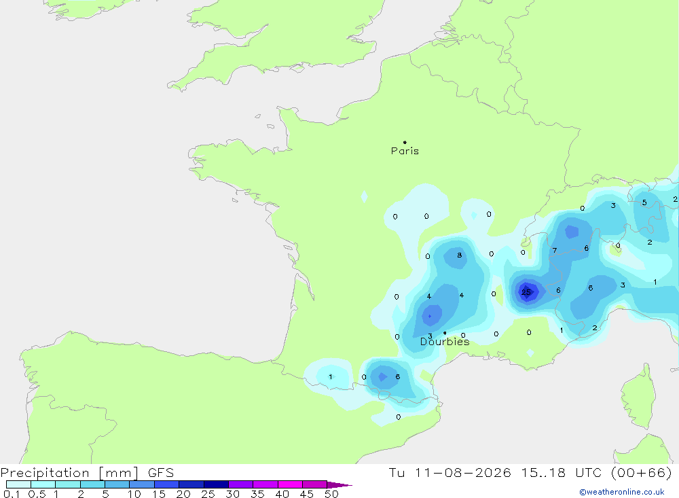Click the legend label 40
The image size is (679, 498).
tap(282, 494)
